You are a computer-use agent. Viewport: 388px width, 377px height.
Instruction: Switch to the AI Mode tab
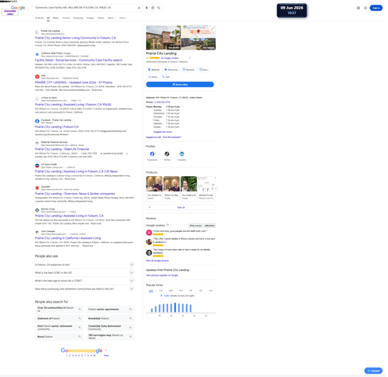point(39,18)
